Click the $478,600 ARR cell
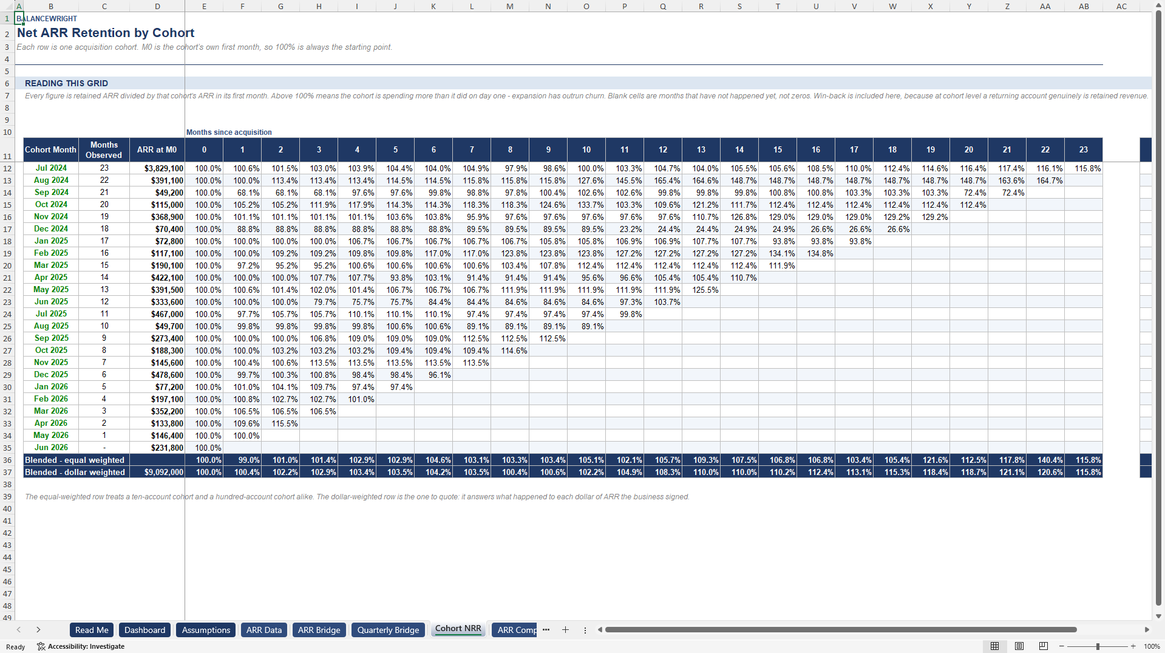This screenshot has width=1165, height=653. [x=157, y=375]
